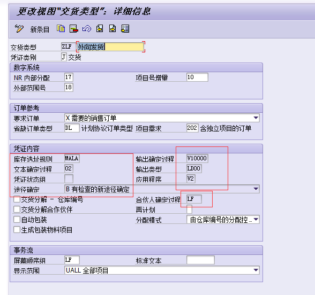The width and height of the screenshot is (315, 295).
Task: Click the 合伙人确定过程 field LF
Action: tap(194, 199)
